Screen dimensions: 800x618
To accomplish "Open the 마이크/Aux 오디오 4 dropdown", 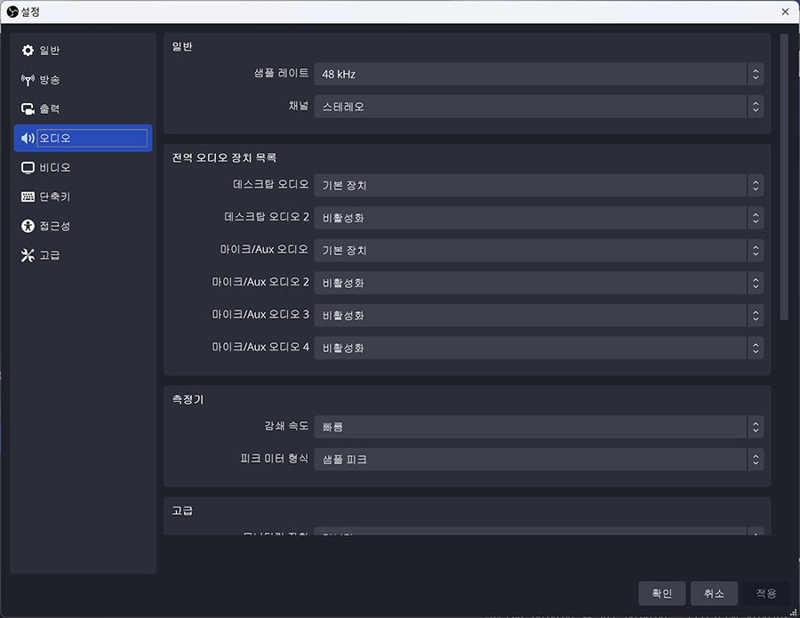I will [x=539, y=348].
